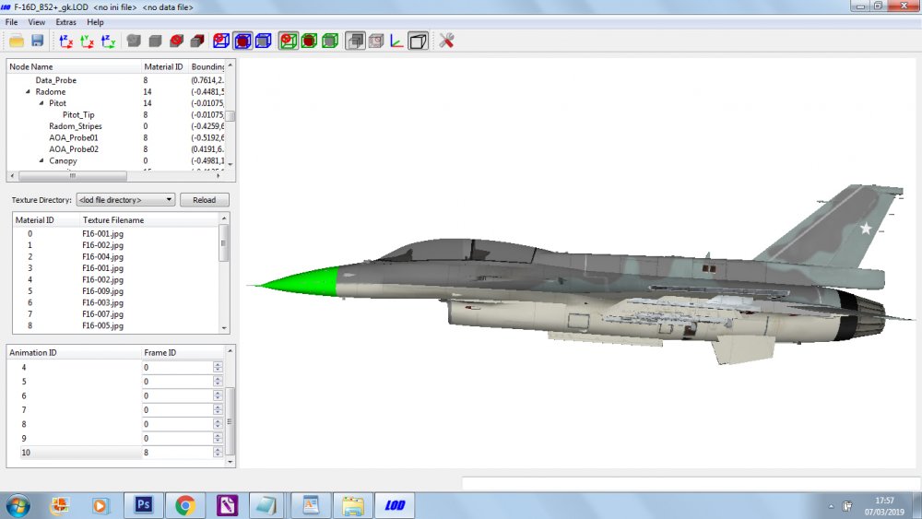The image size is (922, 519).
Task: Select the Radome node name
Action: coord(51,91)
